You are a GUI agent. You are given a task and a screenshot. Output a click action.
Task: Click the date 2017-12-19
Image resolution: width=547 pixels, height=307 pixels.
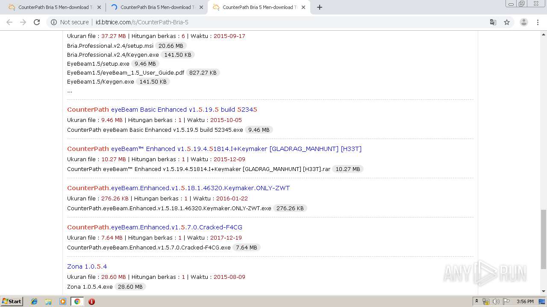226,238
